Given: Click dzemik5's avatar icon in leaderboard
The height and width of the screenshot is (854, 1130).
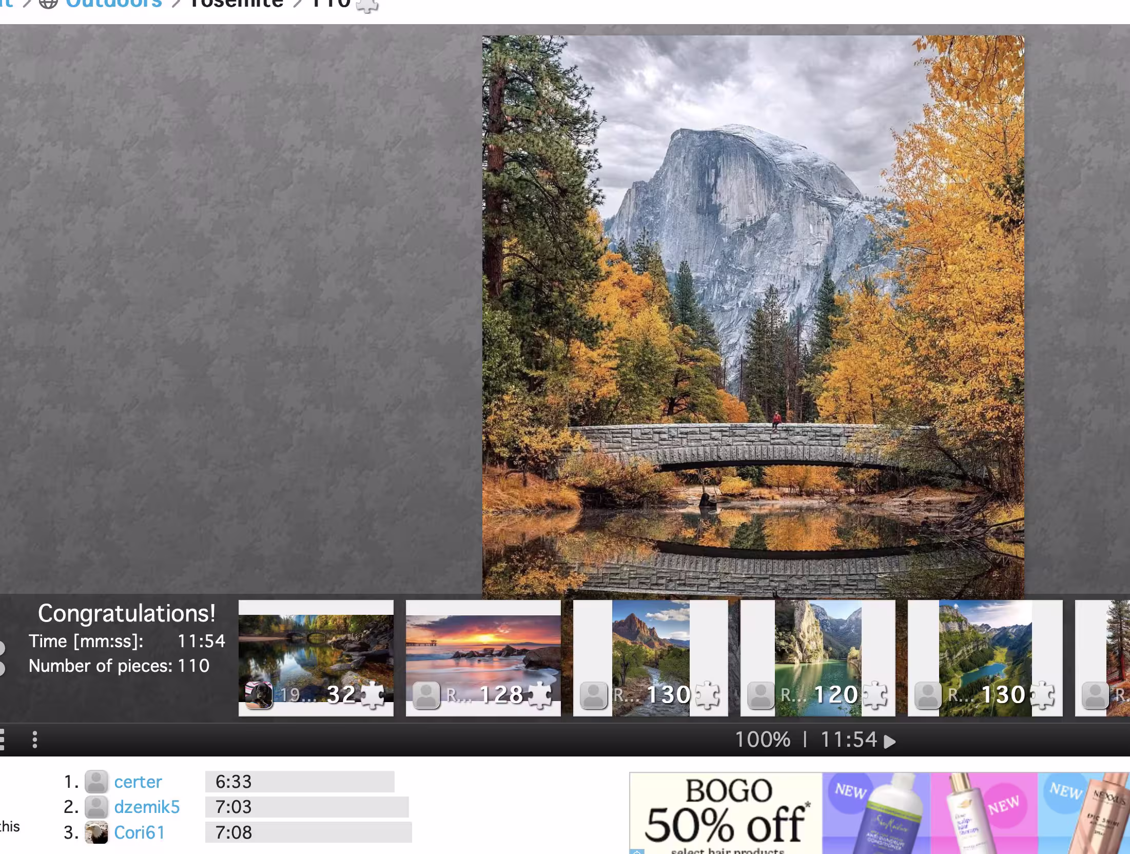Looking at the screenshot, I should (x=96, y=807).
